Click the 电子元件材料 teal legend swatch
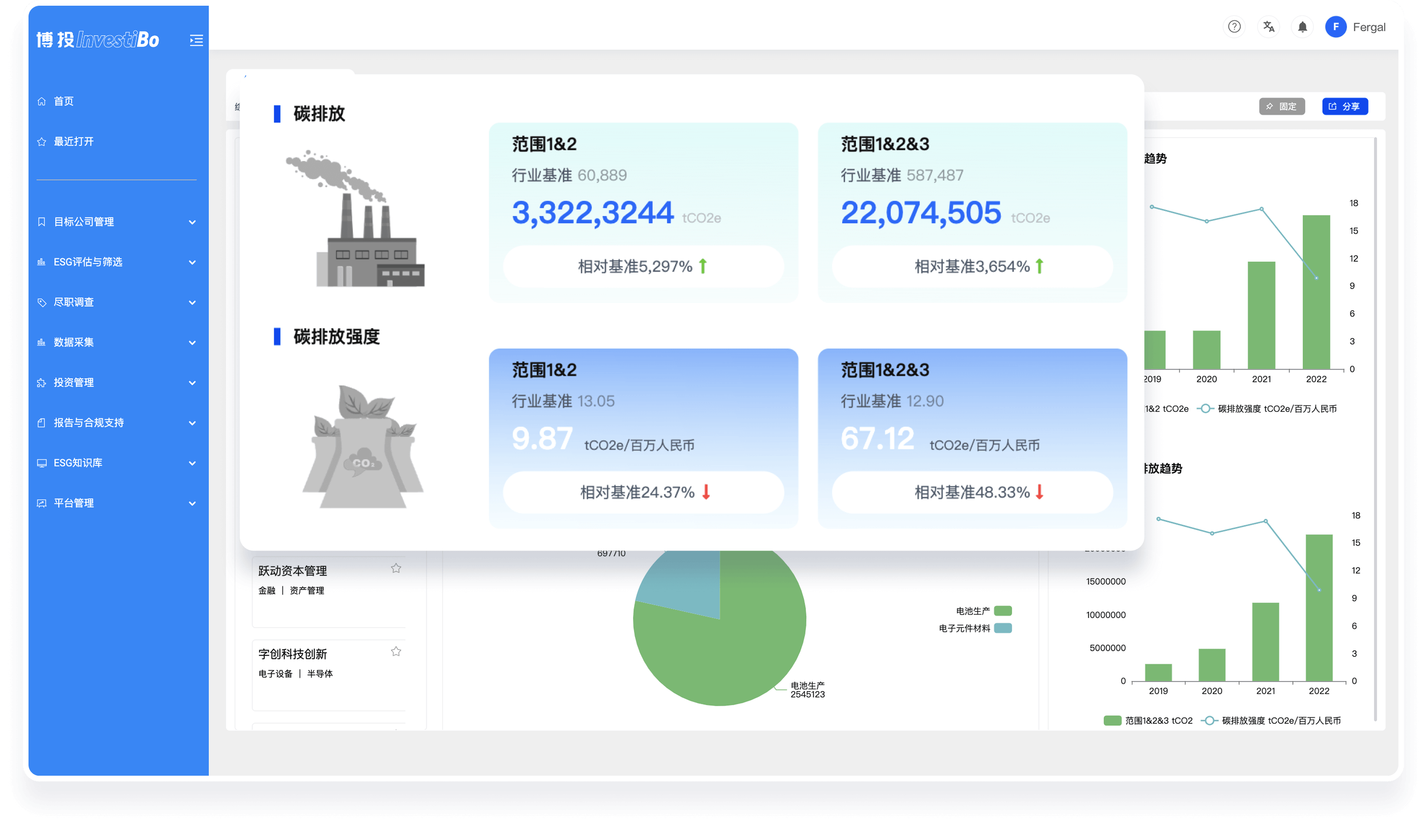Viewport: 1426px width, 826px height. (x=1003, y=628)
